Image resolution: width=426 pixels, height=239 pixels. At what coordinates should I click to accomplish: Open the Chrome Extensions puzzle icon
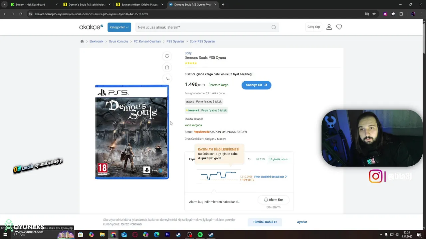[x=401, y=14]
